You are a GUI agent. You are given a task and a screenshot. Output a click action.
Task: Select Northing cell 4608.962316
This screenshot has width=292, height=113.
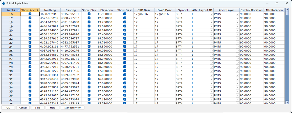pos(50,14)
